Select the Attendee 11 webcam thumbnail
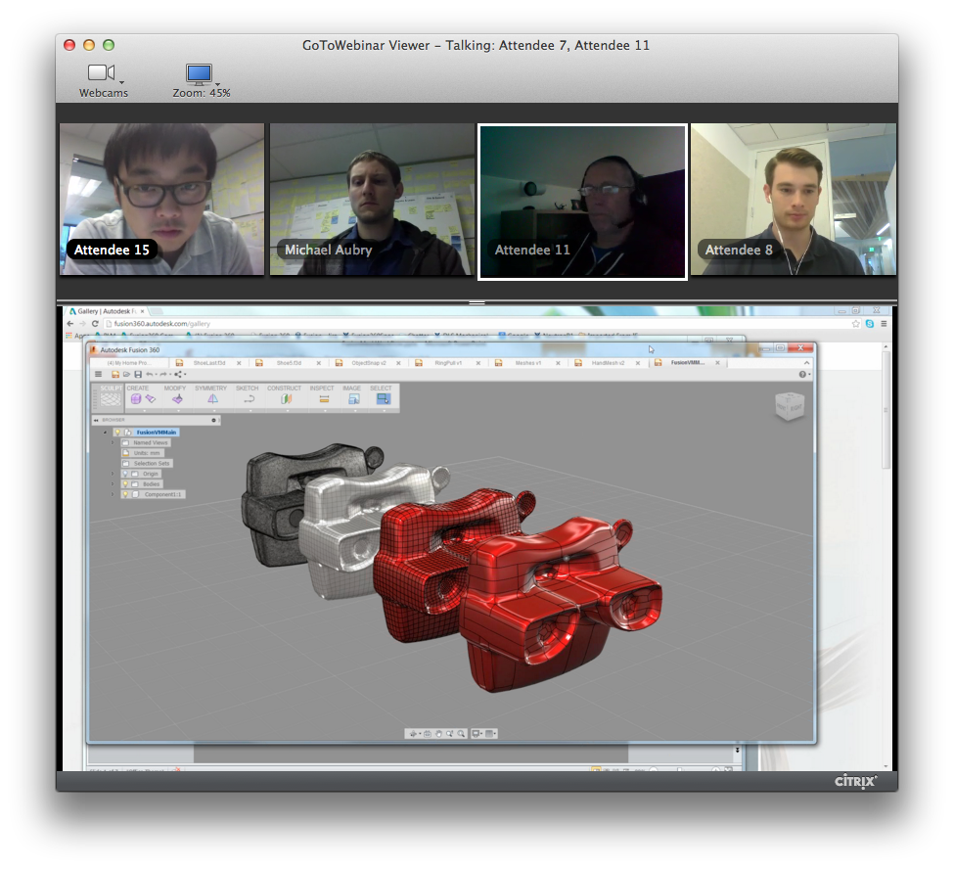 tap(582, 202)
